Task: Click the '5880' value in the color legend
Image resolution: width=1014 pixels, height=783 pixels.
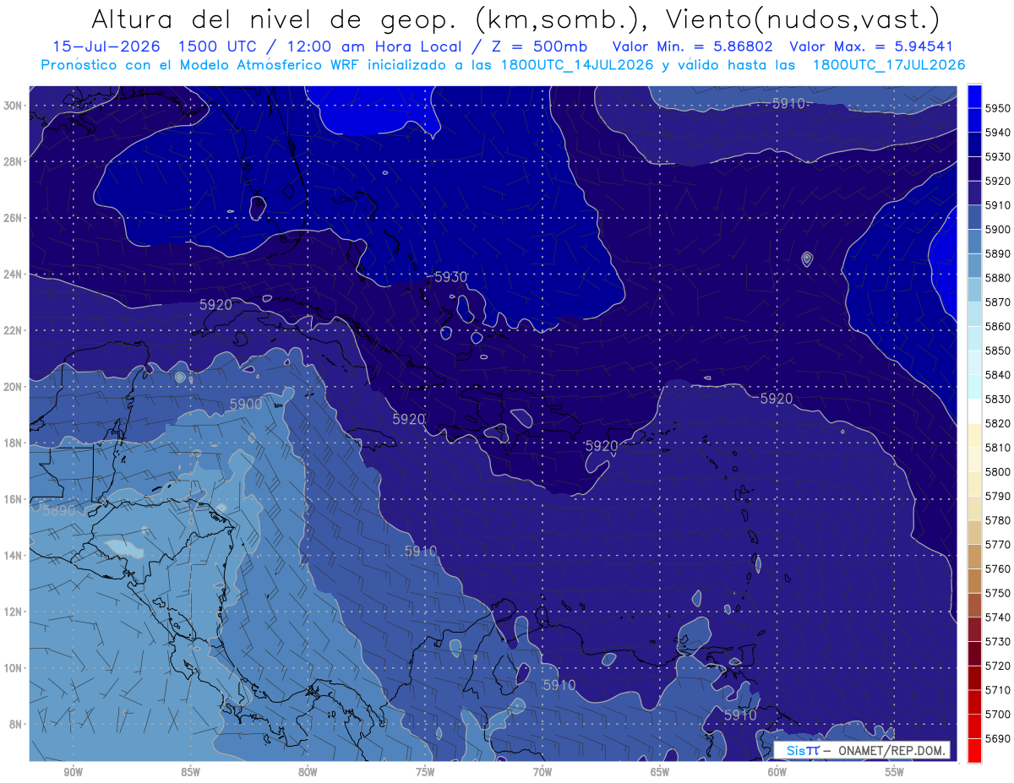Action: tap(998, 278)
